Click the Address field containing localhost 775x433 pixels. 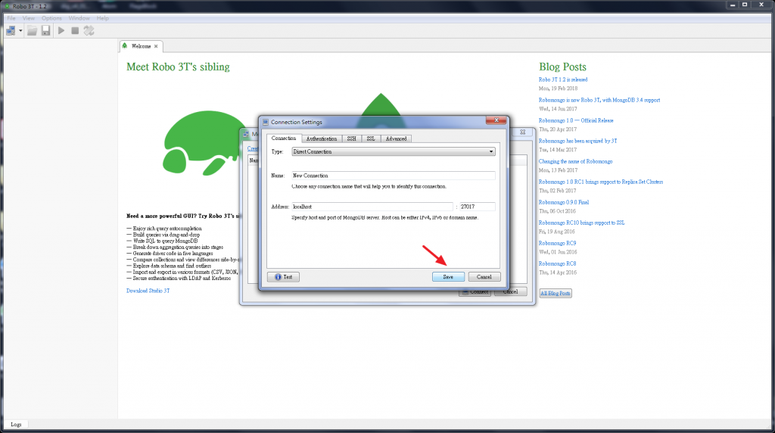pos(372,207)
